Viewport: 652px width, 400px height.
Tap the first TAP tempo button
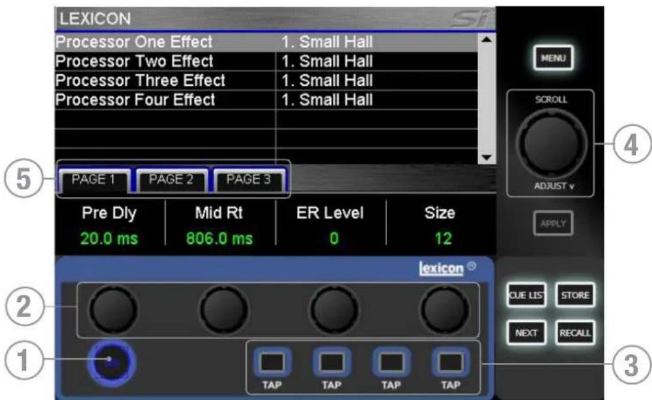(272, 362)
